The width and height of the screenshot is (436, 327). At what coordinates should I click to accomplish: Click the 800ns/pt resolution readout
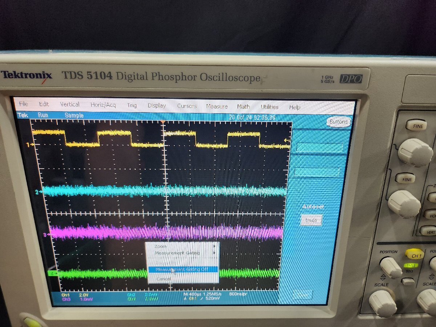(238, 293)
